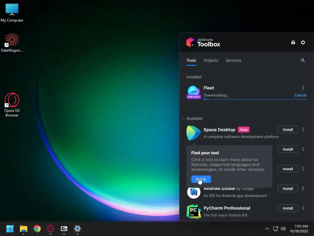Click the Android Studio icon
This screenshot has height=236, width=314.
point(194,192)
